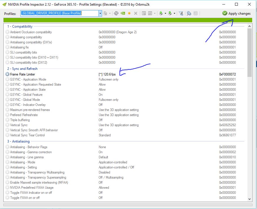
Task: Maximize the NVIDIA Profile Inspector window
Action: click(236, 4)
